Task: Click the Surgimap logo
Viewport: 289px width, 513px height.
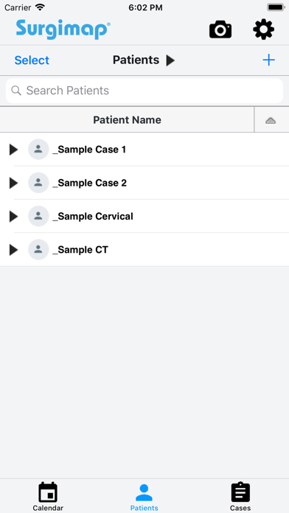Action: coord(63,29)
